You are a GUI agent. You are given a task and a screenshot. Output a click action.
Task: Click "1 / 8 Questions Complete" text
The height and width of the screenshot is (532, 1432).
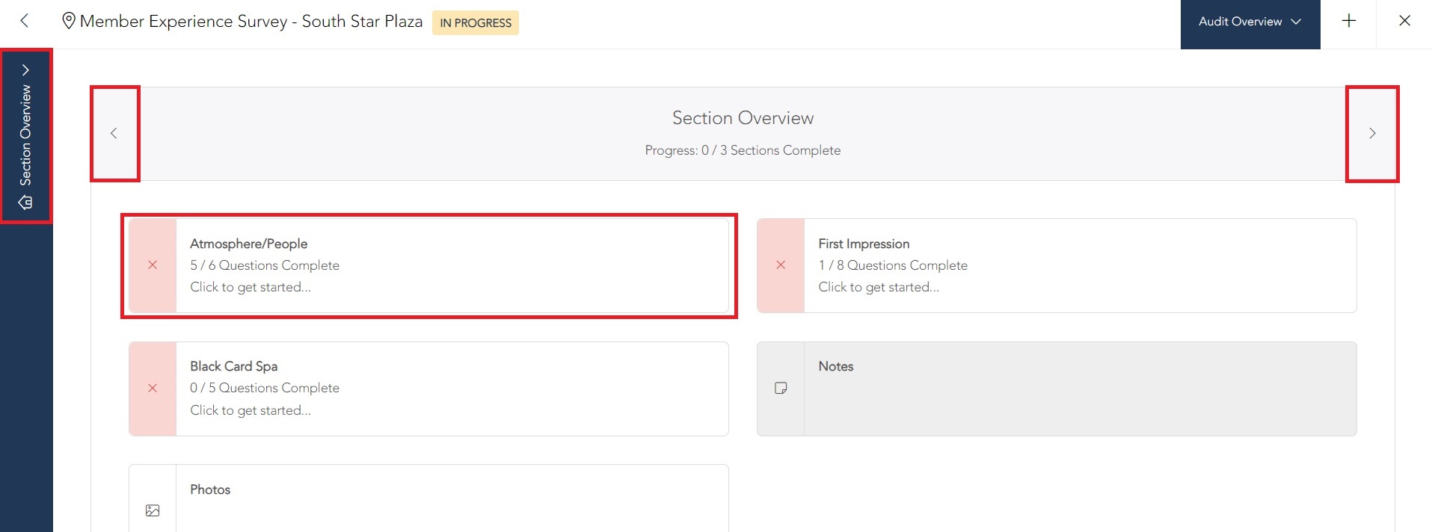pyautogui.click(x=893, y=265)
